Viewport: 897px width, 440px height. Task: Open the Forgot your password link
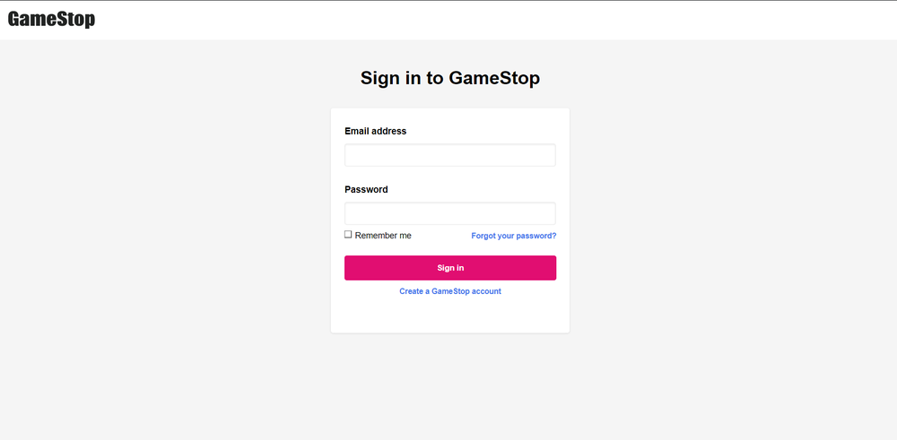coord(513,236)
